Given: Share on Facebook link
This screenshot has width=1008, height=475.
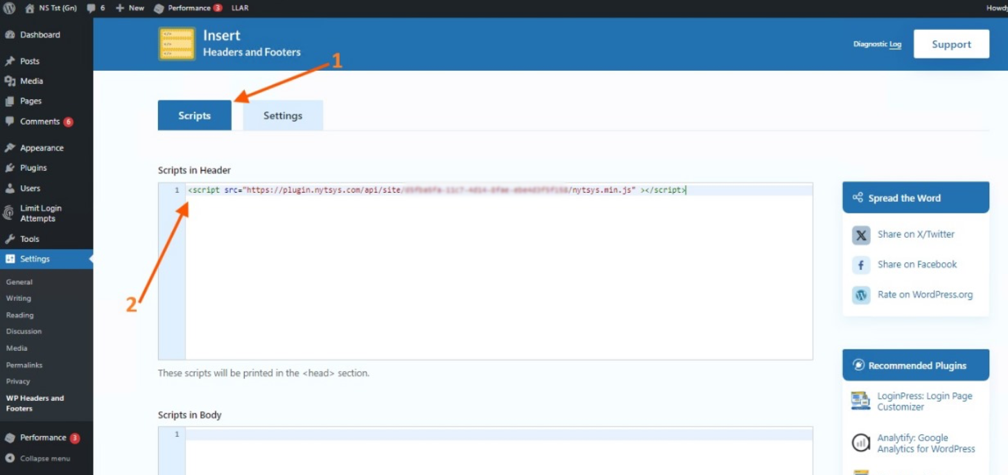Looking at the screenshot, I should pos(917,264).
